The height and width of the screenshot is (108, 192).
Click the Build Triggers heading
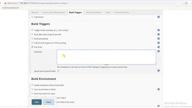pos(40,24)
